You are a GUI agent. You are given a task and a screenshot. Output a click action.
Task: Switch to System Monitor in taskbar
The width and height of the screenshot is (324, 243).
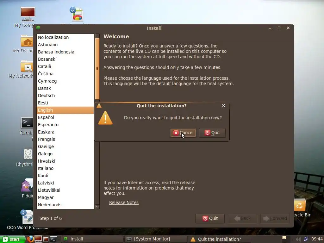(156, 239)
